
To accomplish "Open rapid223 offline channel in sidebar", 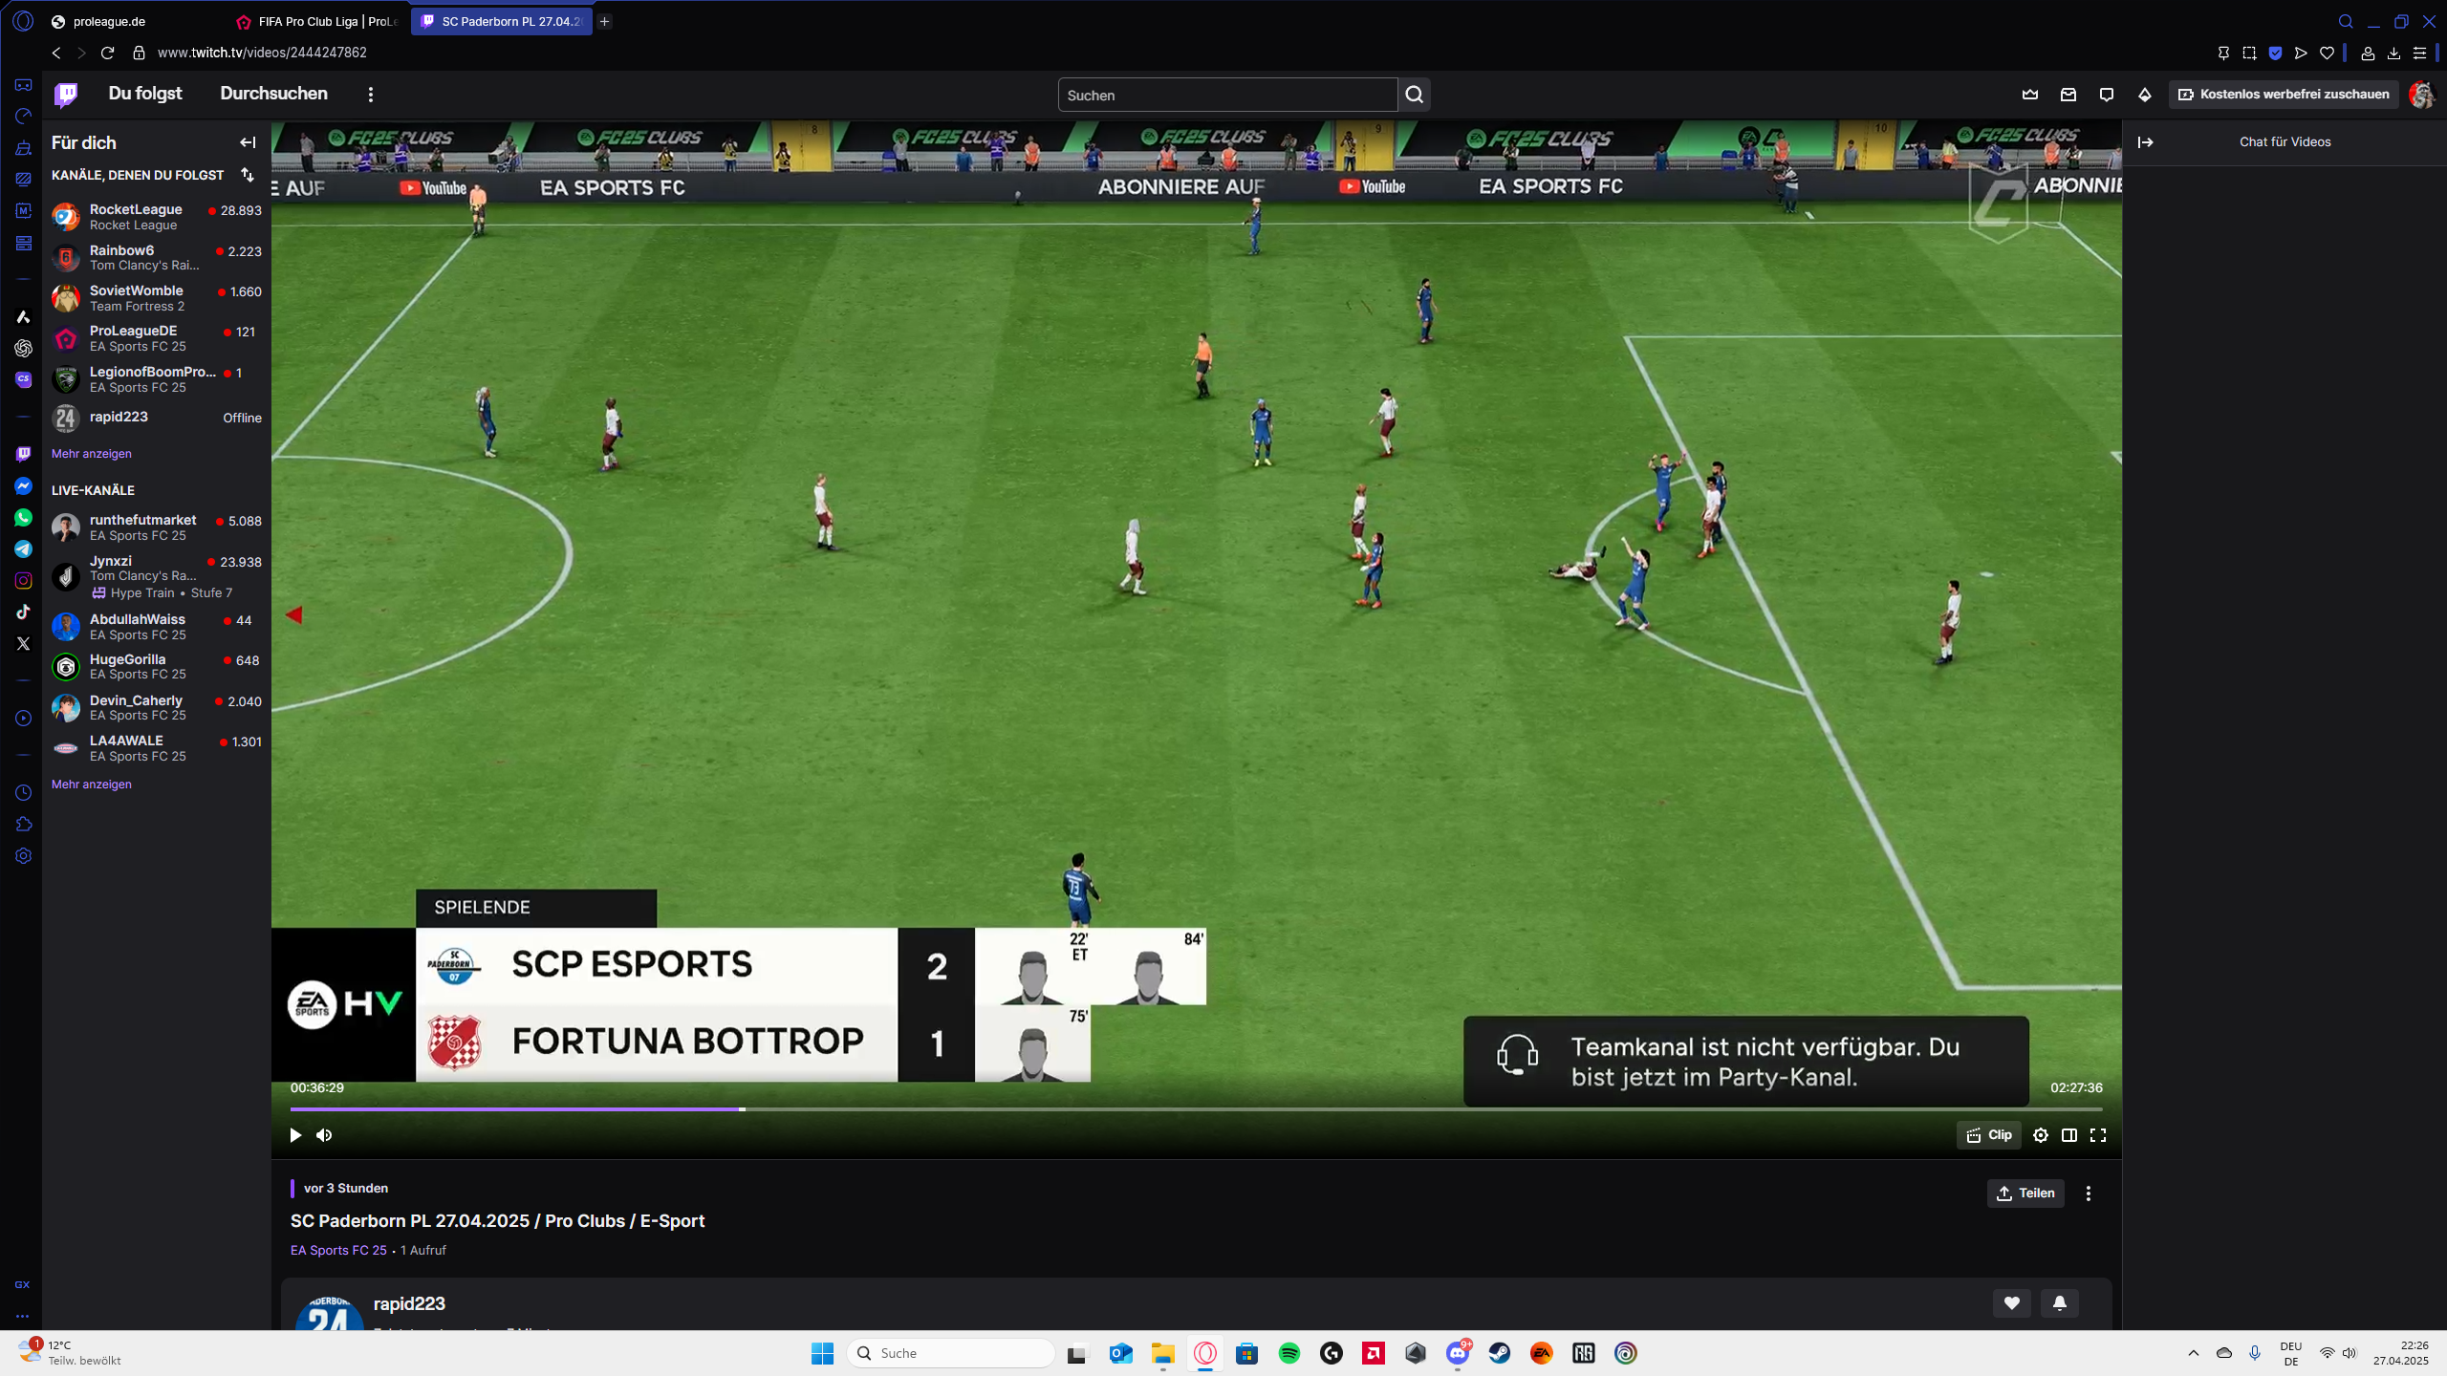I will [157, 418].
